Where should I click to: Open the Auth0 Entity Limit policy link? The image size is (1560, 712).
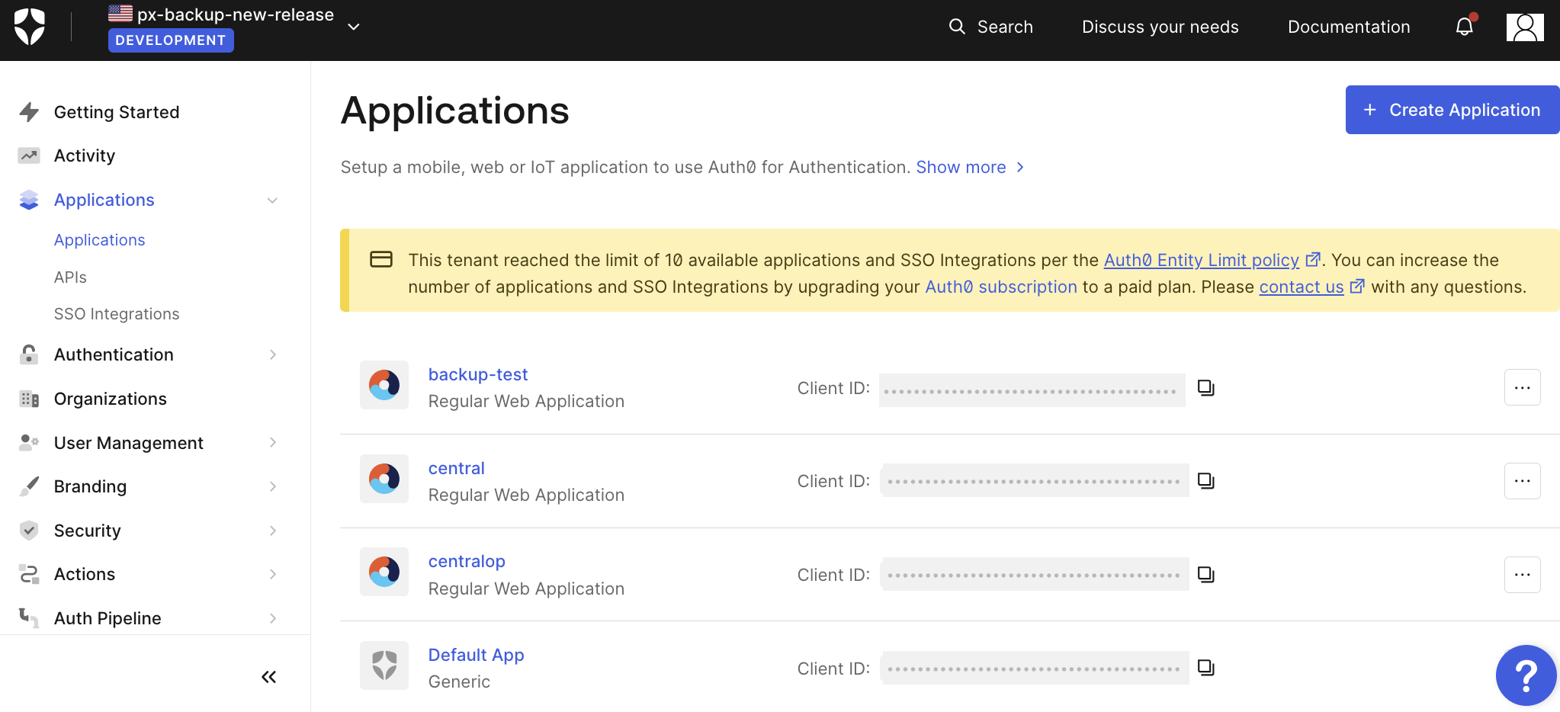click(1201, 261)
